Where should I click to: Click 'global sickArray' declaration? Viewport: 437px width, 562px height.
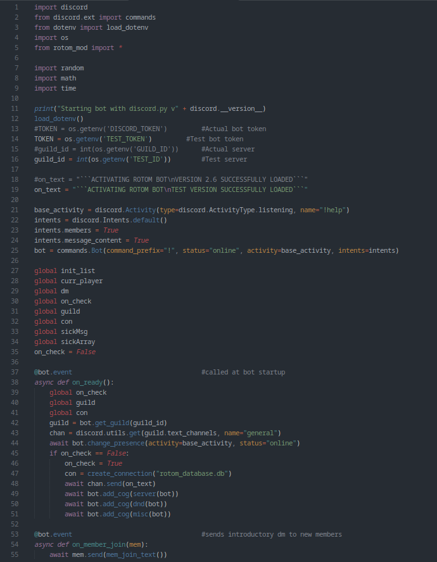pyautogui.click(x=65, y=342)
